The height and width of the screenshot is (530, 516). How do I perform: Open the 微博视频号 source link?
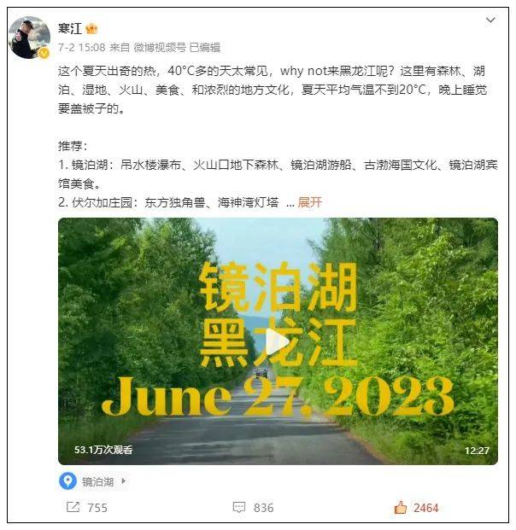pos(160,47)
